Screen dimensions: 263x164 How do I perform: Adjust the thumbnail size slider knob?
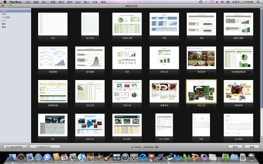pyautogui.click(x=142, y=147)
